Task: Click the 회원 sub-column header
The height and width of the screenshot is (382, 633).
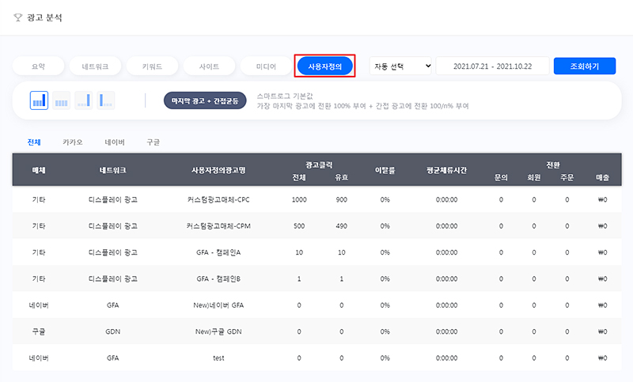Action: [x=533, y=177]
